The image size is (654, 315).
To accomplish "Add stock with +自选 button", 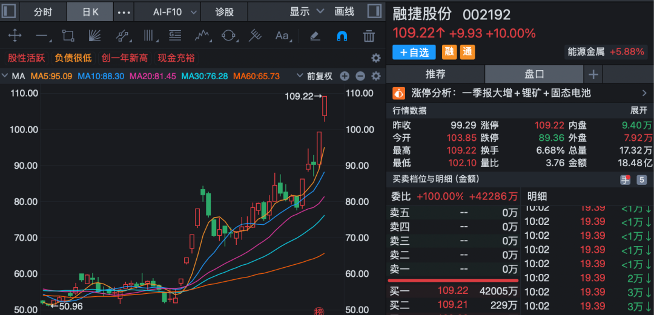I will click(414, 53).
